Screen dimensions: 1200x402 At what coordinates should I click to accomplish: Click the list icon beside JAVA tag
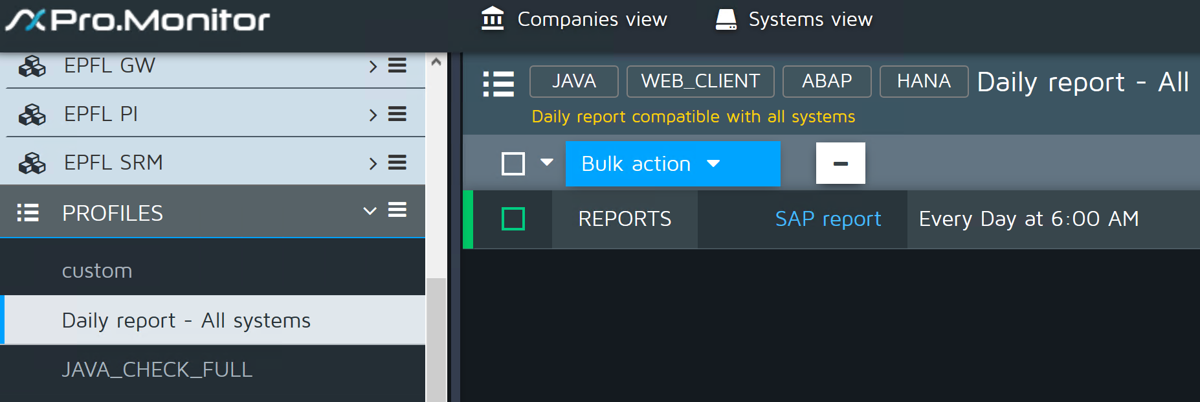tap(498, 84)
